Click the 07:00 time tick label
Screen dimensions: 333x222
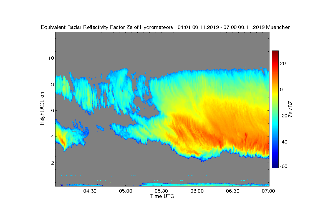click(268, 191)
